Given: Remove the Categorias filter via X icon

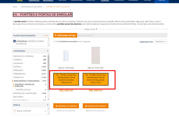Looking at the screenshot, I should click(x=14, y=41).
